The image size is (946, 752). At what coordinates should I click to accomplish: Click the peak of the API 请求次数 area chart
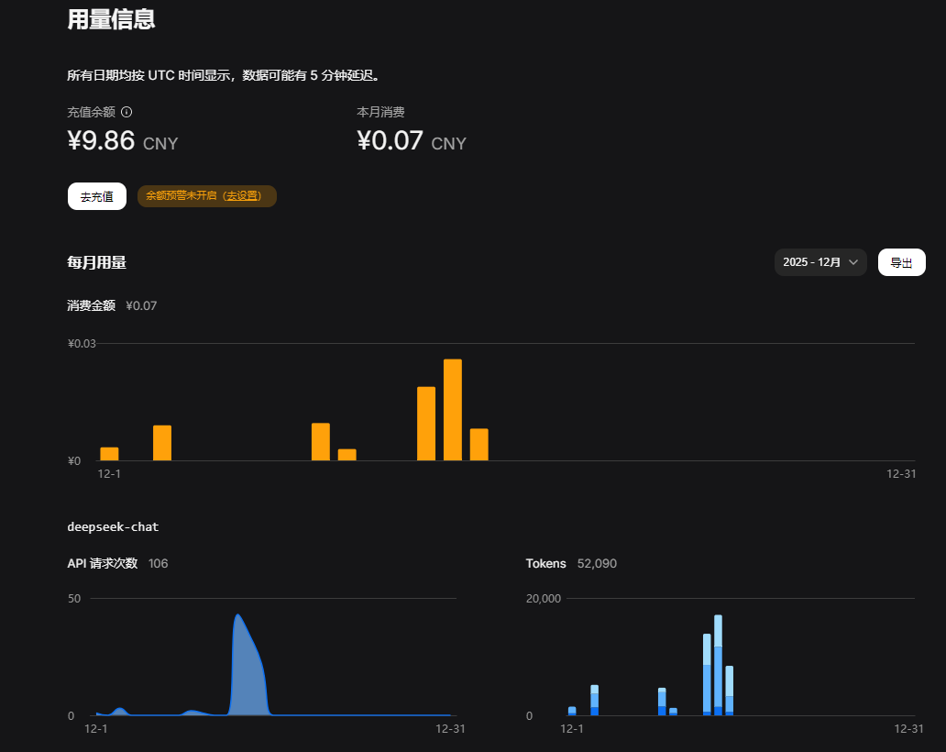(237, 615)
